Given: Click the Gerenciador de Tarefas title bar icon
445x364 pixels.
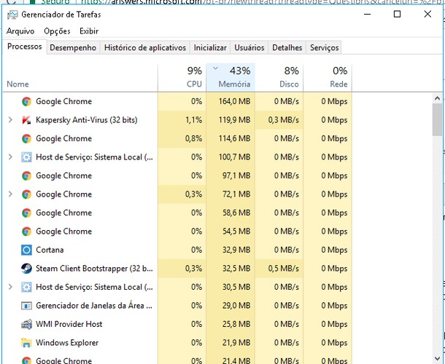Looking at the screenshot, I should pyautogui.click(x=12, y=15).
